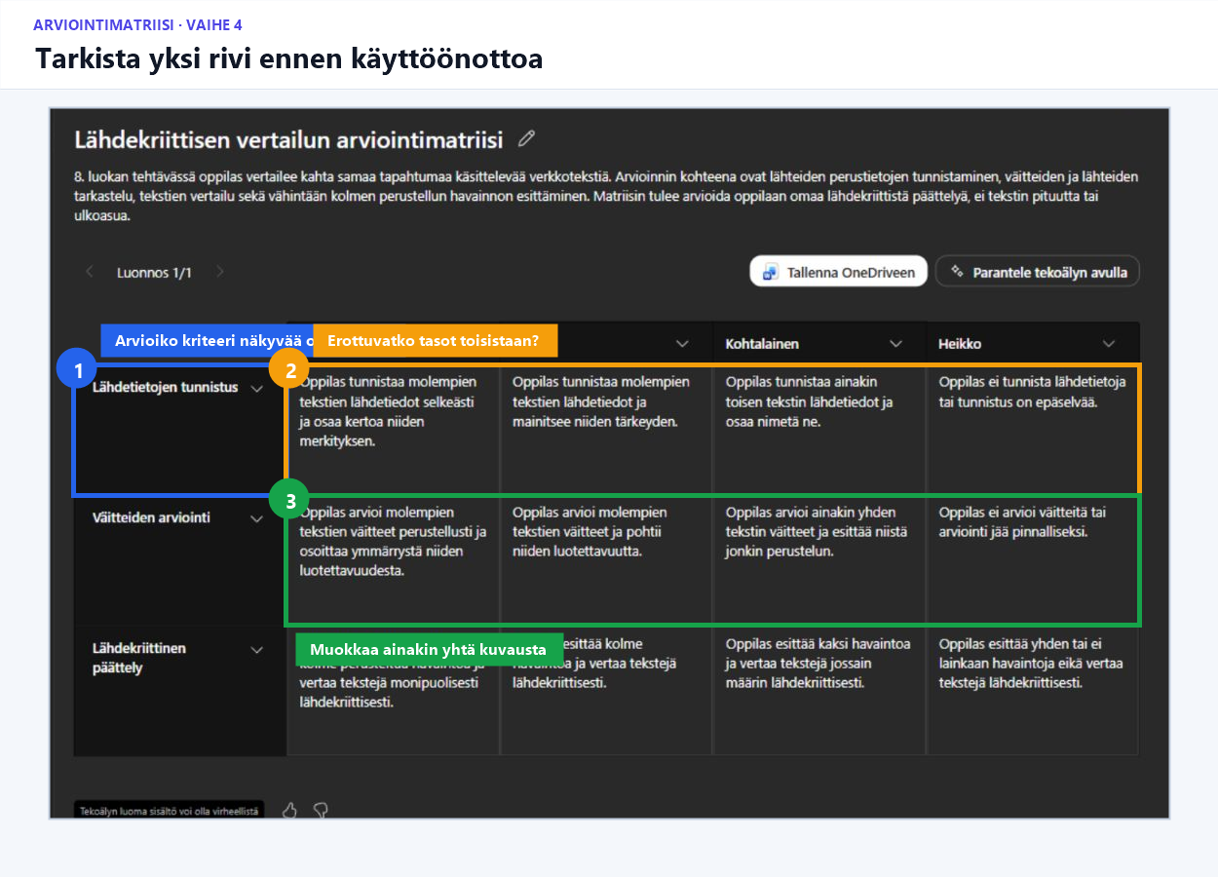Click the cell 'arviointi jää pinnalliseksi'

[x=1033, y=559]
